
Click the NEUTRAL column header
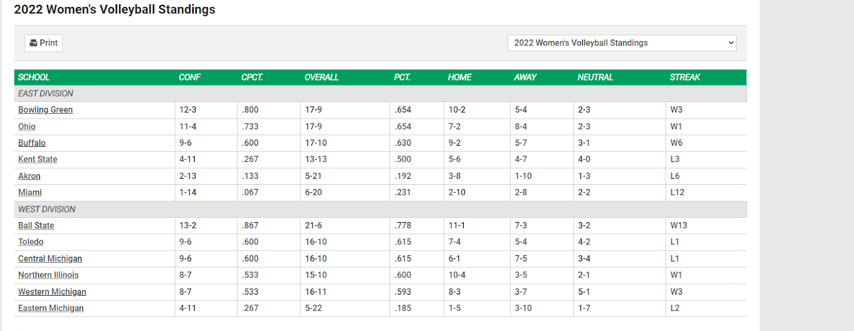tap(595, 77)
